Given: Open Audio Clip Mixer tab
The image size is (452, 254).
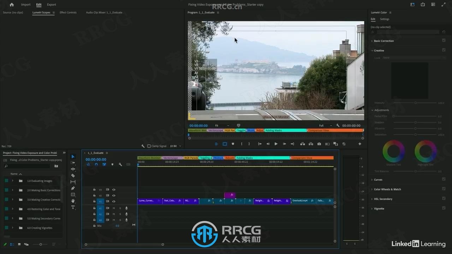Looking at the screenshot, I should (x=104, y=12).
